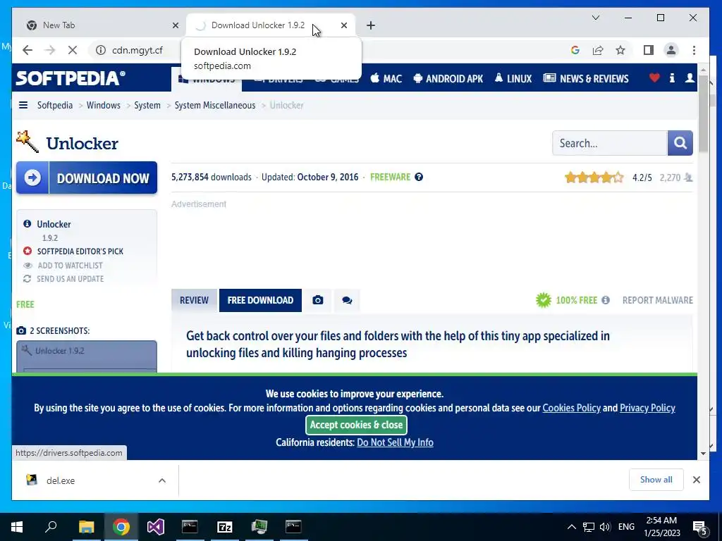Click REPORT MALWARE
Viewport: 722px width, 541px height.
click(x=658, y=300)
